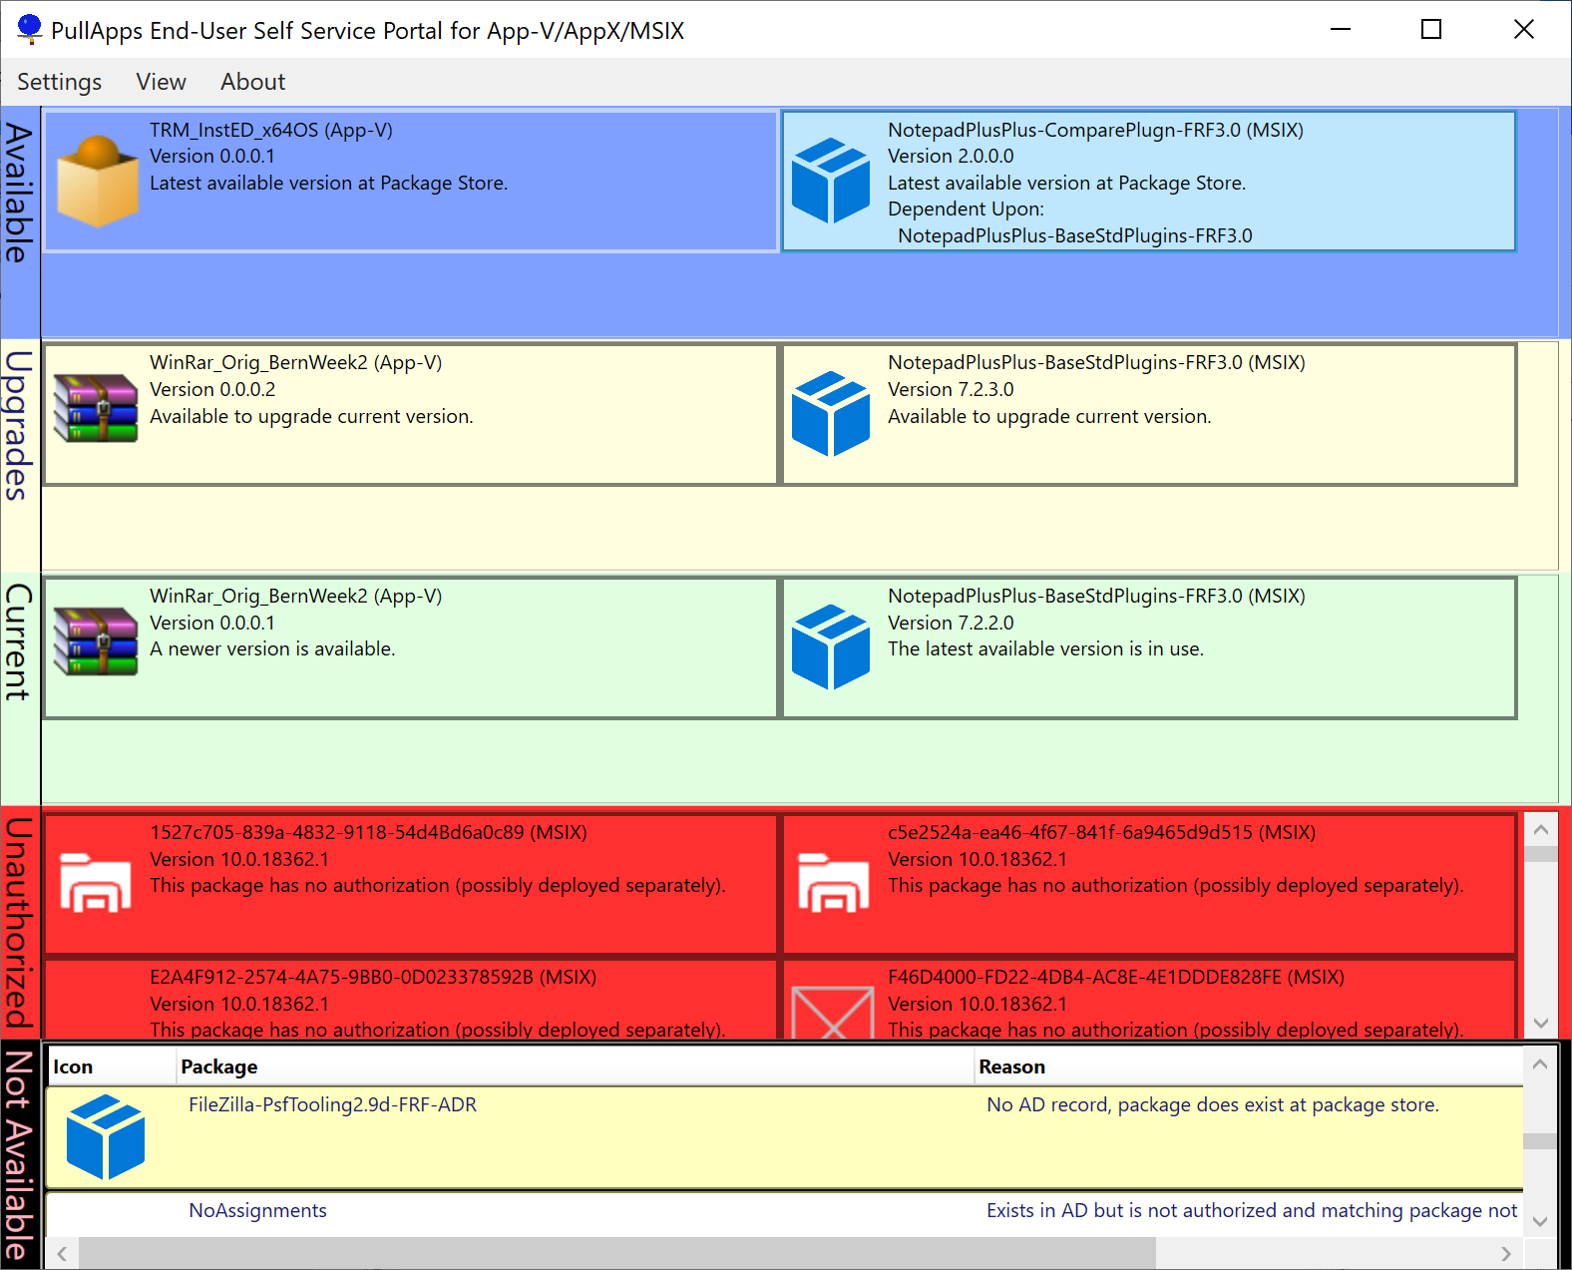Click the NotepadPlusPlus-ComparePlugn MSIX package icon
The height and width of the screenshot is (1270, 1572).
click(831, 181)
